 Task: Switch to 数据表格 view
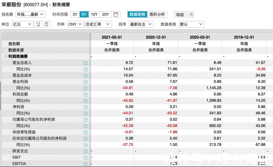point(137,14)
